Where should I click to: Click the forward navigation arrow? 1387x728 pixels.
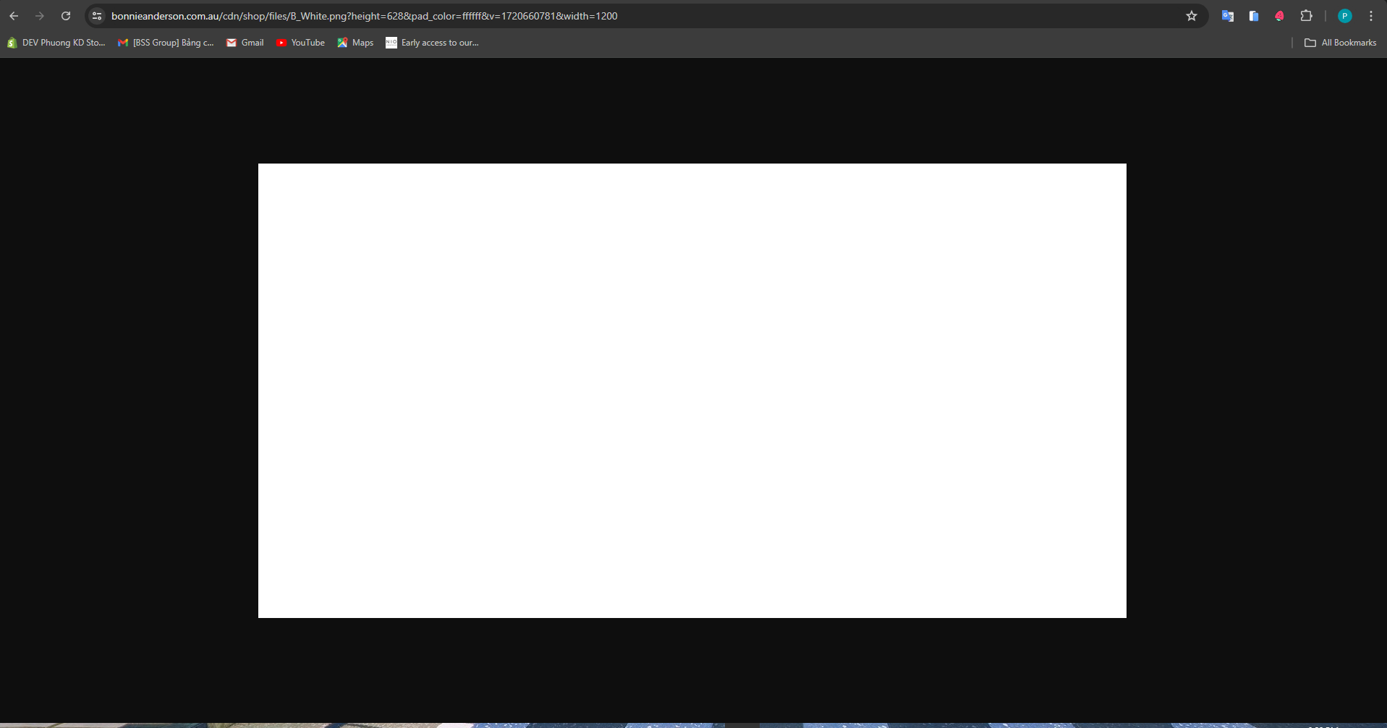pos(40,16)
